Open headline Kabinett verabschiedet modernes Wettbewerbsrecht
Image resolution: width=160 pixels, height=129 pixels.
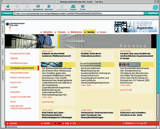pos(56,55)
